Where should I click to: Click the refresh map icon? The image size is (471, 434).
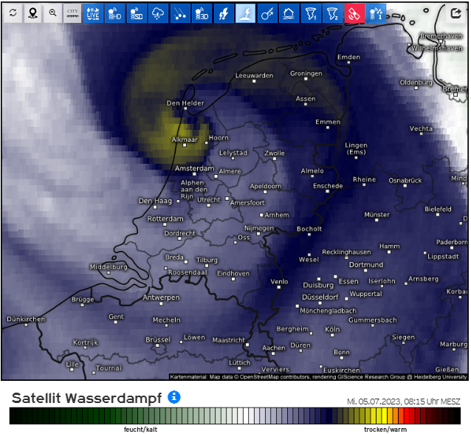[x=13, y=13]
